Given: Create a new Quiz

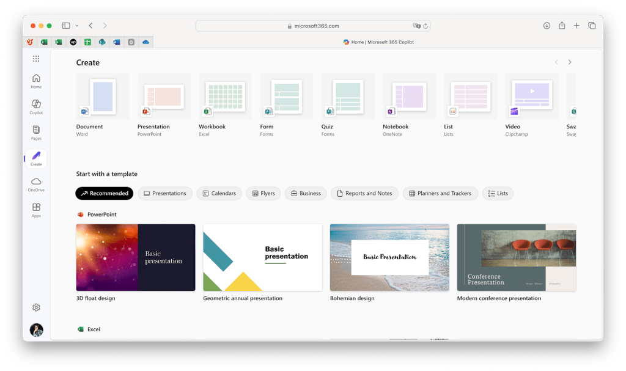Looking at the screenshot, I should coord(348,105).
